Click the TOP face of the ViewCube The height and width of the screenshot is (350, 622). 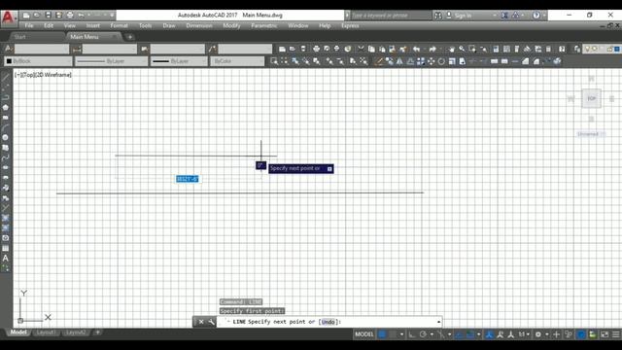click(x=592, y=98)
